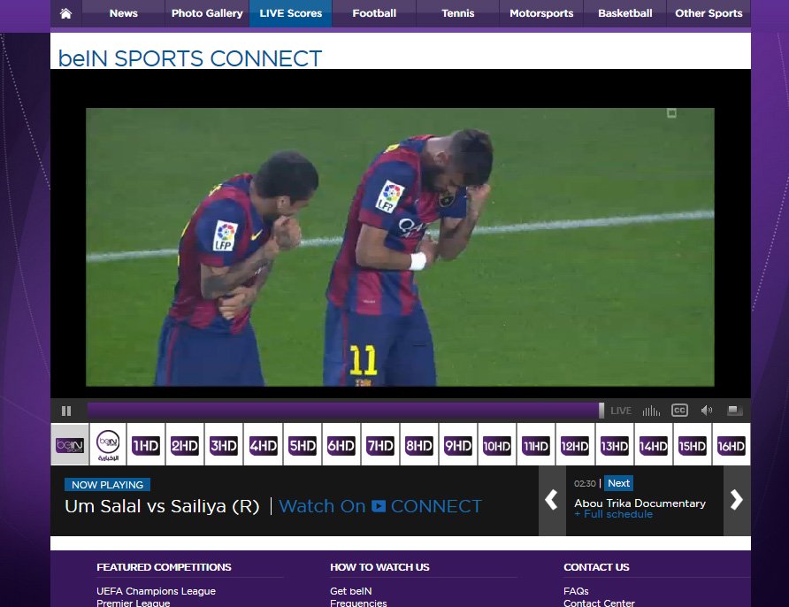Switch to channel 4HD
The height and width of the screenshot is (607, 789).
(264, 445)
